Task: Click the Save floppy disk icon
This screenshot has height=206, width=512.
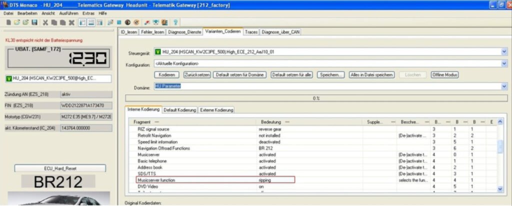Action: pyautogui.click(x=34, y=22)
